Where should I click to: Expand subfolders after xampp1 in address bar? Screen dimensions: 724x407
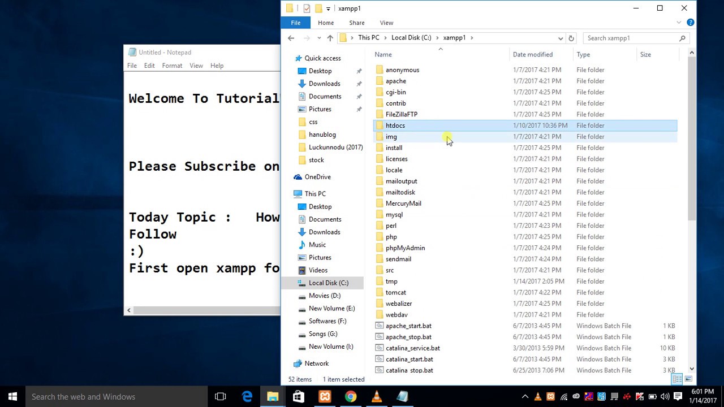[x=472, y=38]
